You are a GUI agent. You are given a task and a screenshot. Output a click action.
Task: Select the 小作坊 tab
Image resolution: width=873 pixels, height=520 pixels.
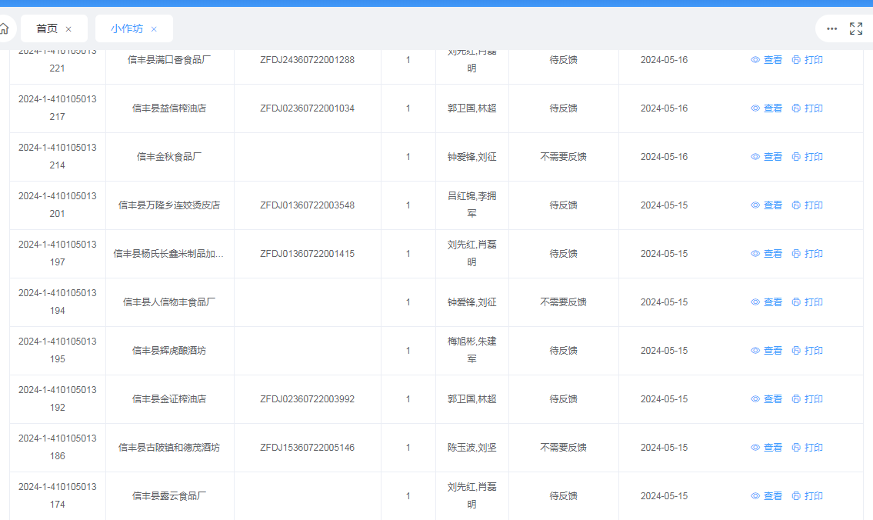coord(126,28)
